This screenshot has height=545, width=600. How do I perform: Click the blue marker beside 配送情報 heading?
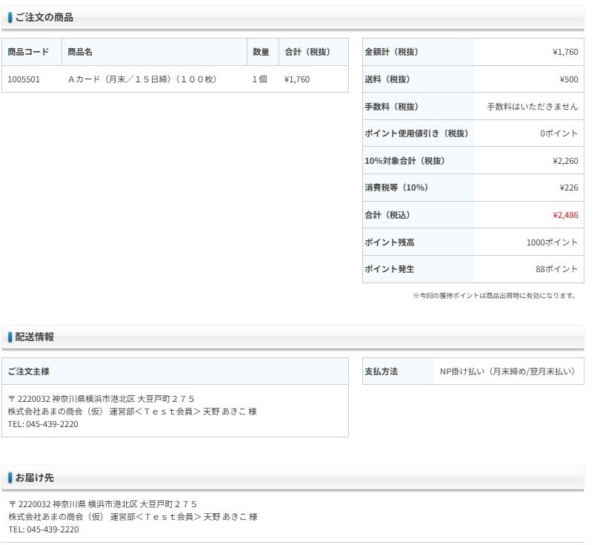point(10,337)
